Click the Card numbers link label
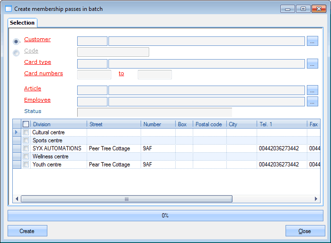331x243 pixels. 44,74
